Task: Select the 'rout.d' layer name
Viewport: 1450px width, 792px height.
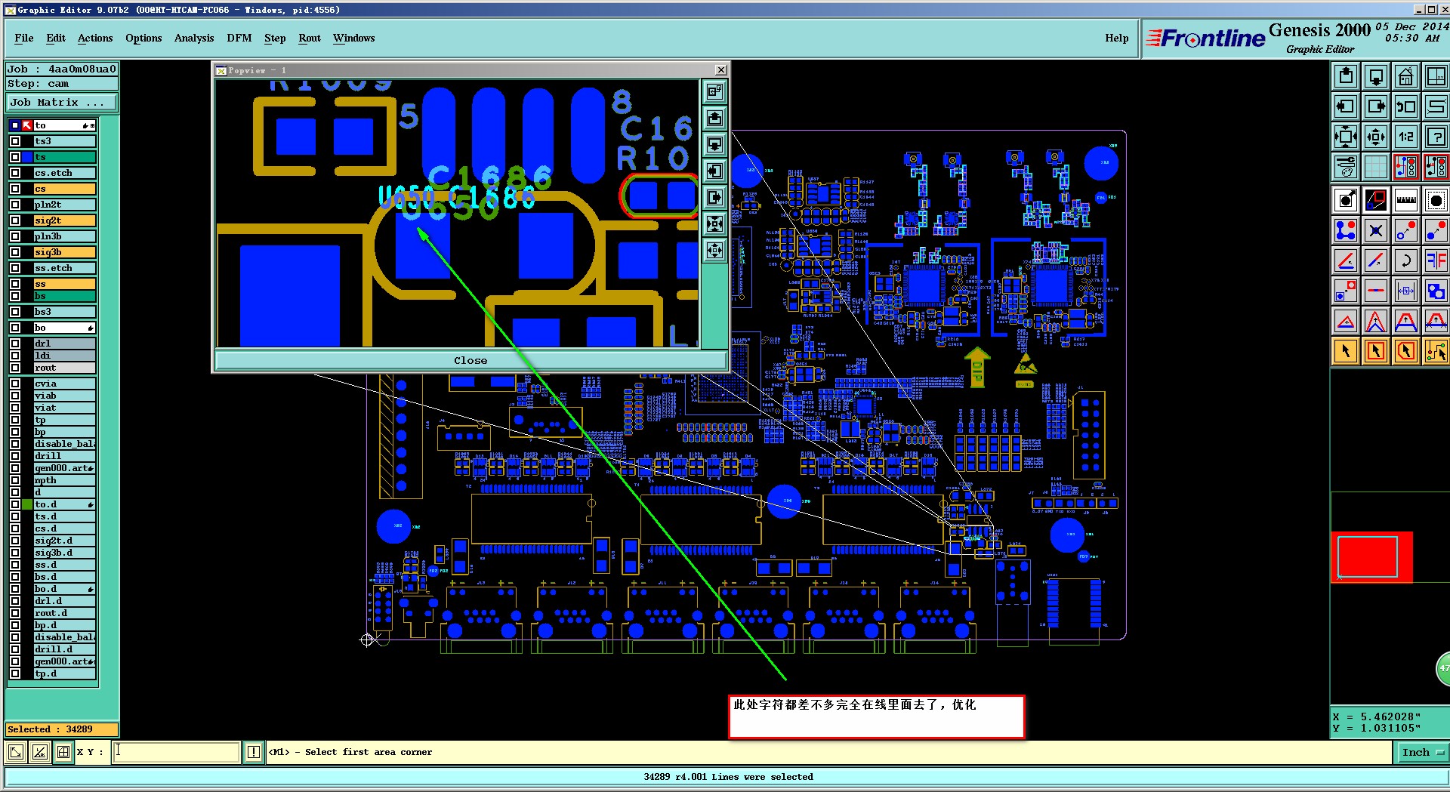Action: tap(64, 613)
